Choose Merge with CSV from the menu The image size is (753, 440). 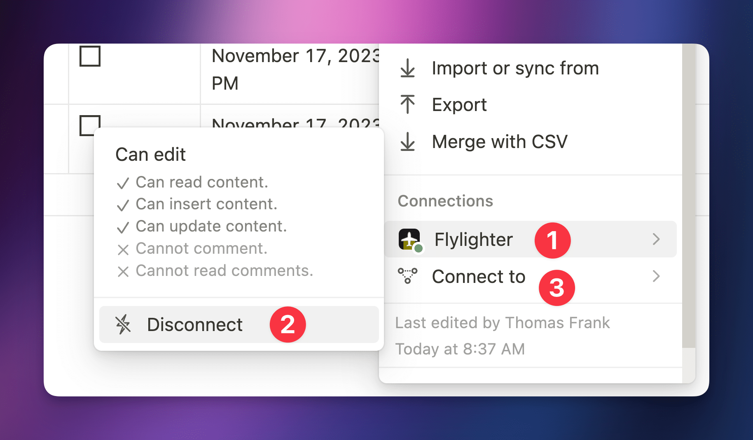click(x=499, y=142)
